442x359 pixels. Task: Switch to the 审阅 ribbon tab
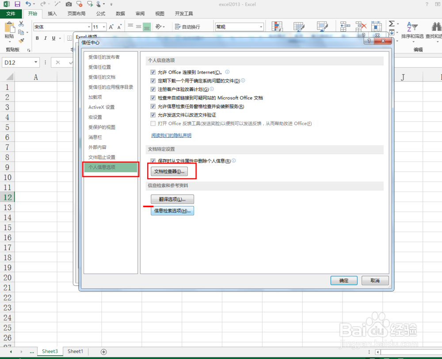[x=140, y=13]
